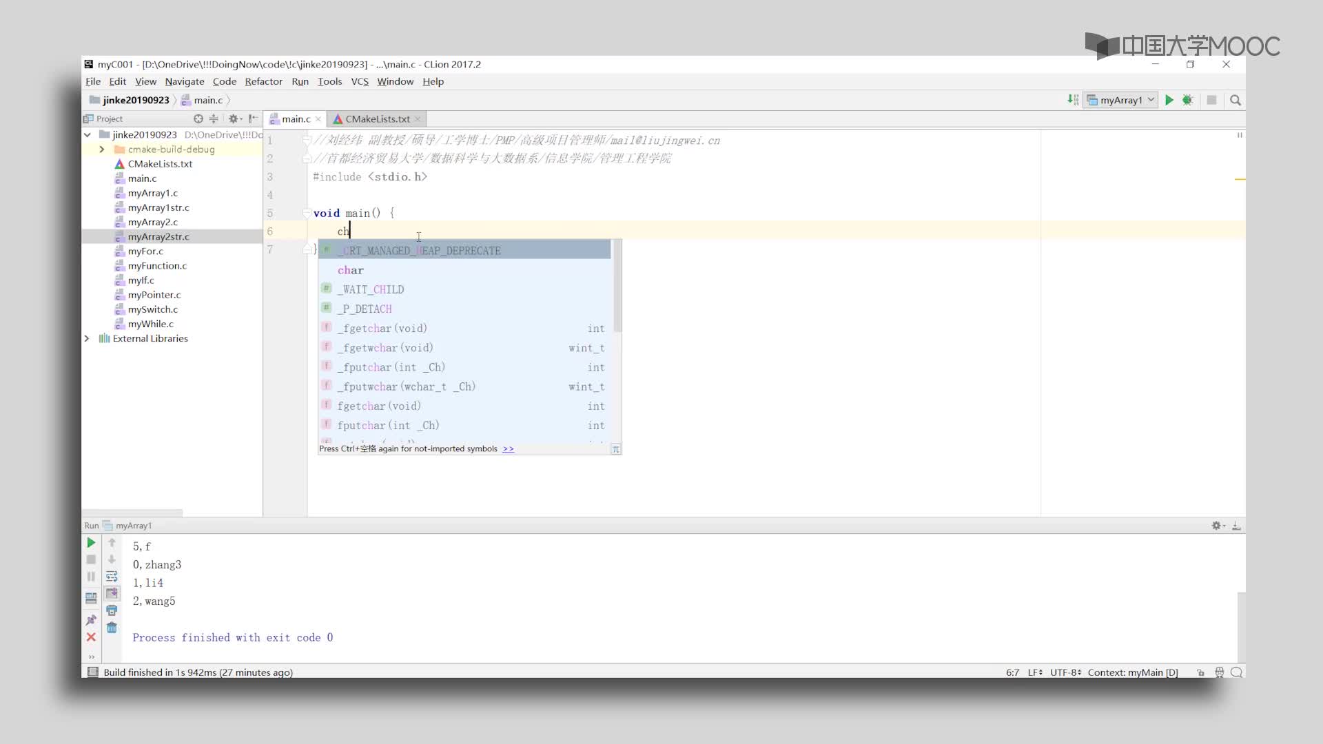The width and height of the screenshot is (1323, 744).
Task: Open the File menu
Action: point(93,81)
